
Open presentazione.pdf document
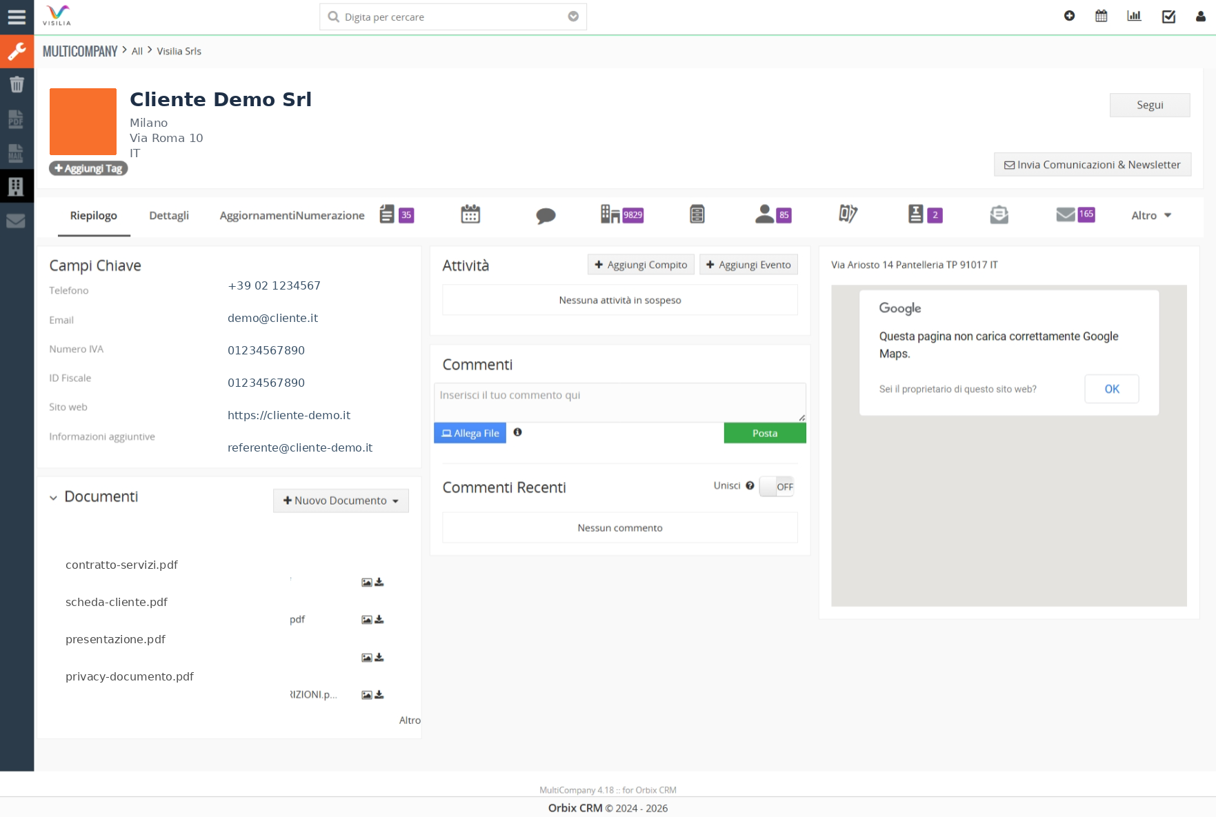point(115,639)
